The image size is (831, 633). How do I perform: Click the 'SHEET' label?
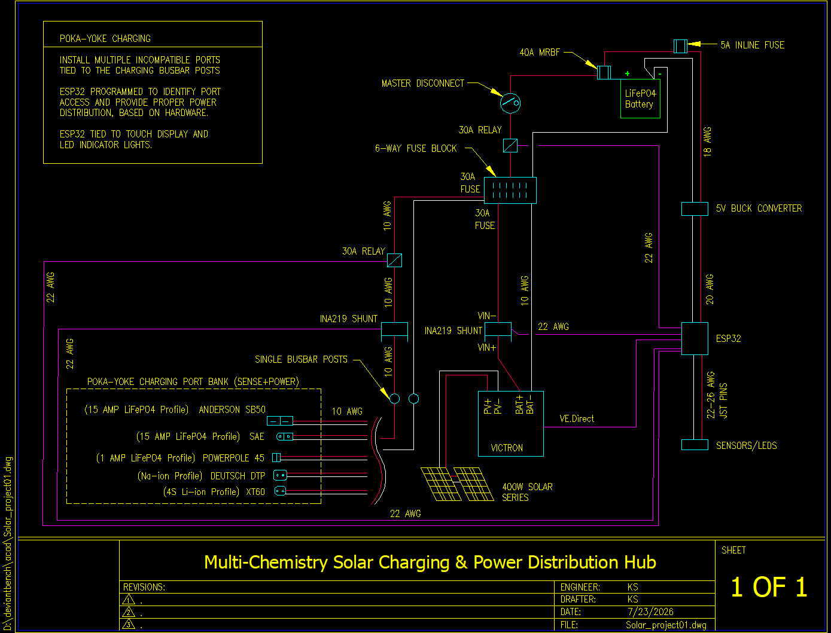(733, 550)
